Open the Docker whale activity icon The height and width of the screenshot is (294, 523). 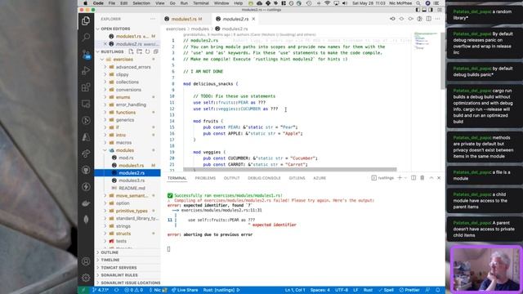click(x=86, y=203)
